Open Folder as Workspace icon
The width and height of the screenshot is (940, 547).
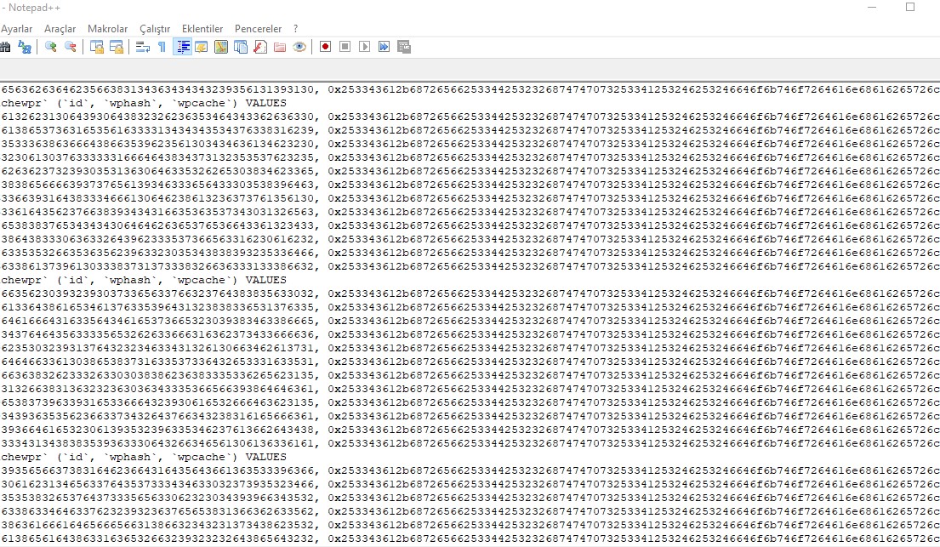280,47
